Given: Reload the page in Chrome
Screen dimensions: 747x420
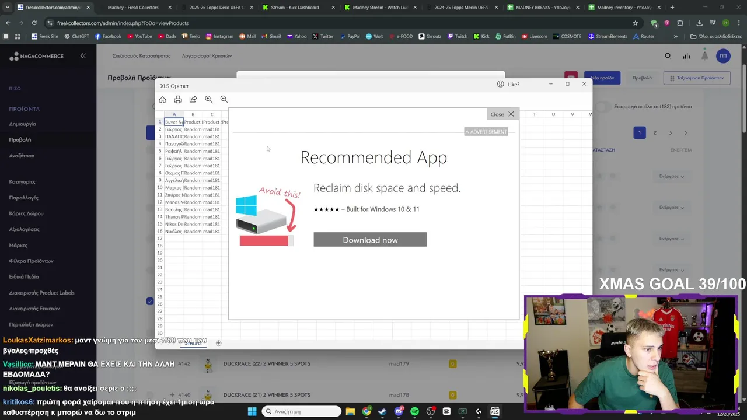Looking at the screenshot, I should 34,23.
